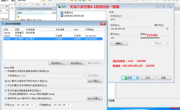180x110 pixels.
Task: Click 重命名网络(W) rename network button
Action: pyautogui.click(x=96, y=63)
